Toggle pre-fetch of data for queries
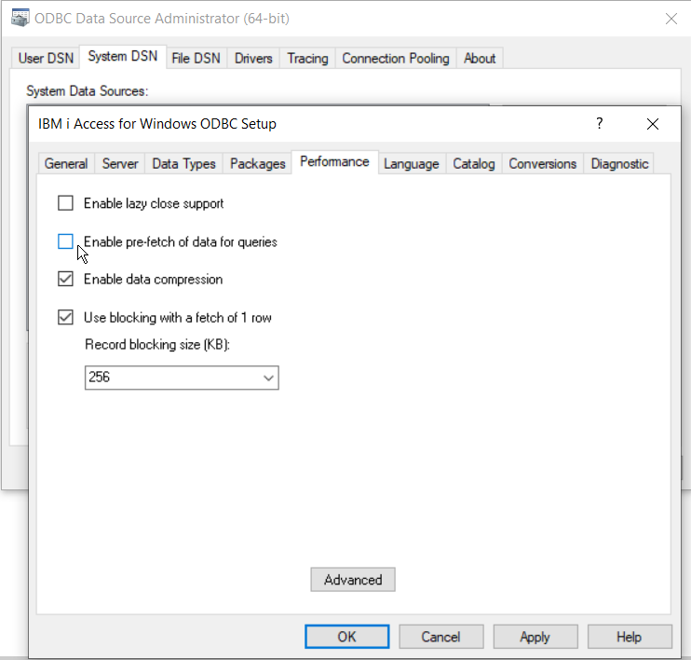Viewport: 691px width, 660px height. click(65, 241)
